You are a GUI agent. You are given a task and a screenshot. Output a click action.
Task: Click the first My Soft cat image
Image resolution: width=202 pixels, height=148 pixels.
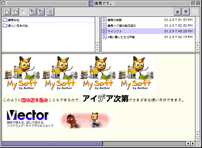pyautogui.click(x=22, y=74)
